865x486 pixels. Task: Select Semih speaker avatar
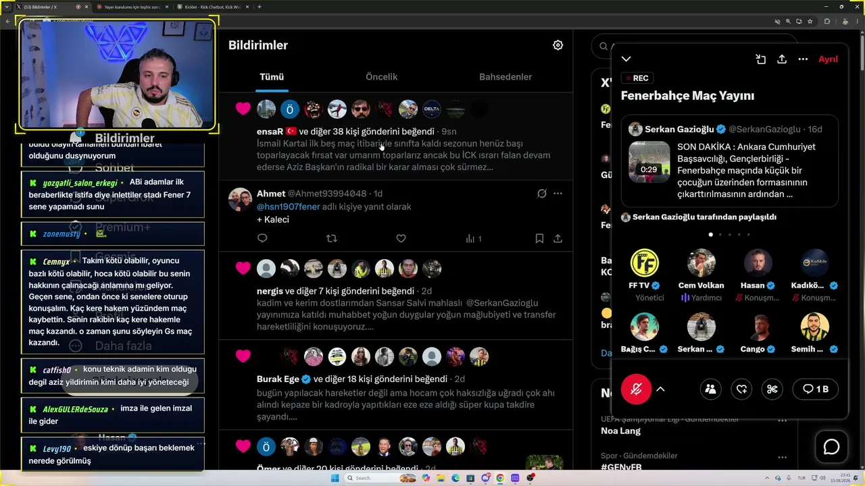pos(814,327)
